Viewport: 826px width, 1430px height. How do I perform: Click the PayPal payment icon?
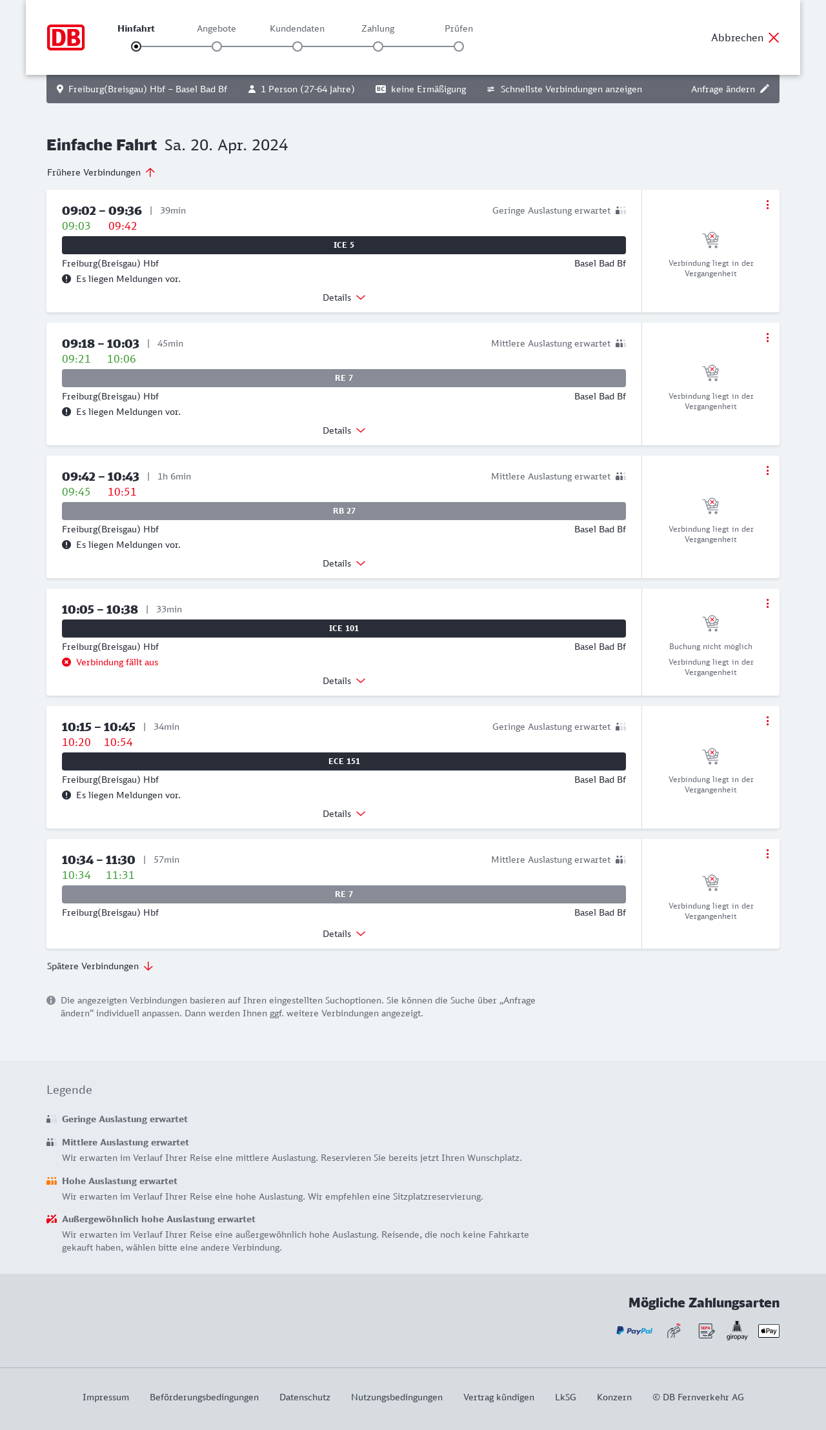click(634, 1331)
